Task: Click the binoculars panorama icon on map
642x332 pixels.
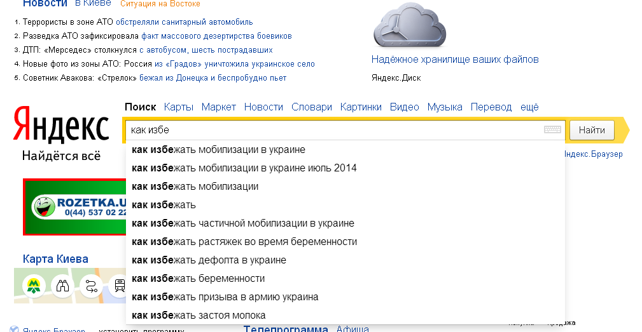Action: 62,286
